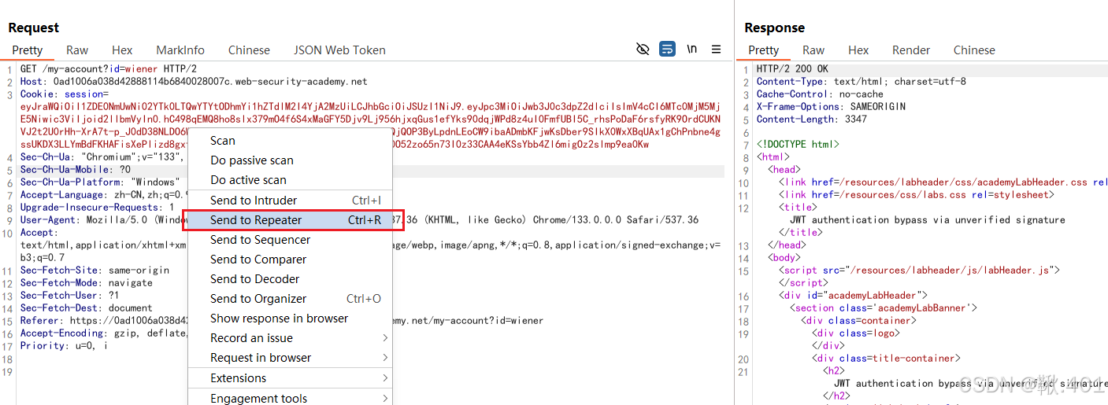Toggle word wrap icon in Request toolbar
1108x405 pixels.
(667, 50)
